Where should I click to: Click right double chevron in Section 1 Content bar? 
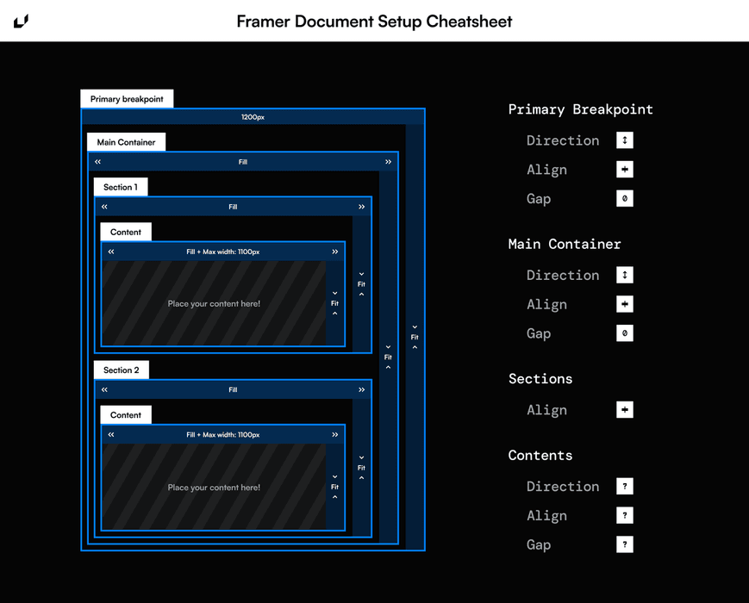pyautogui.click(x=335, y=252)
